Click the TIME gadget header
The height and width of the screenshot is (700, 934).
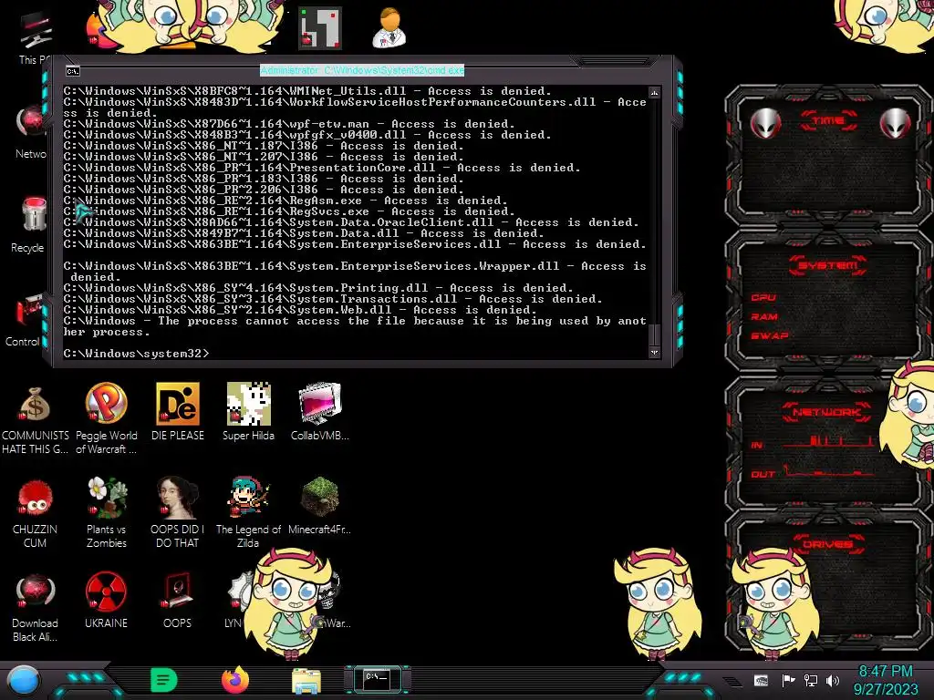pyautogui.click(x=828, y=121)
